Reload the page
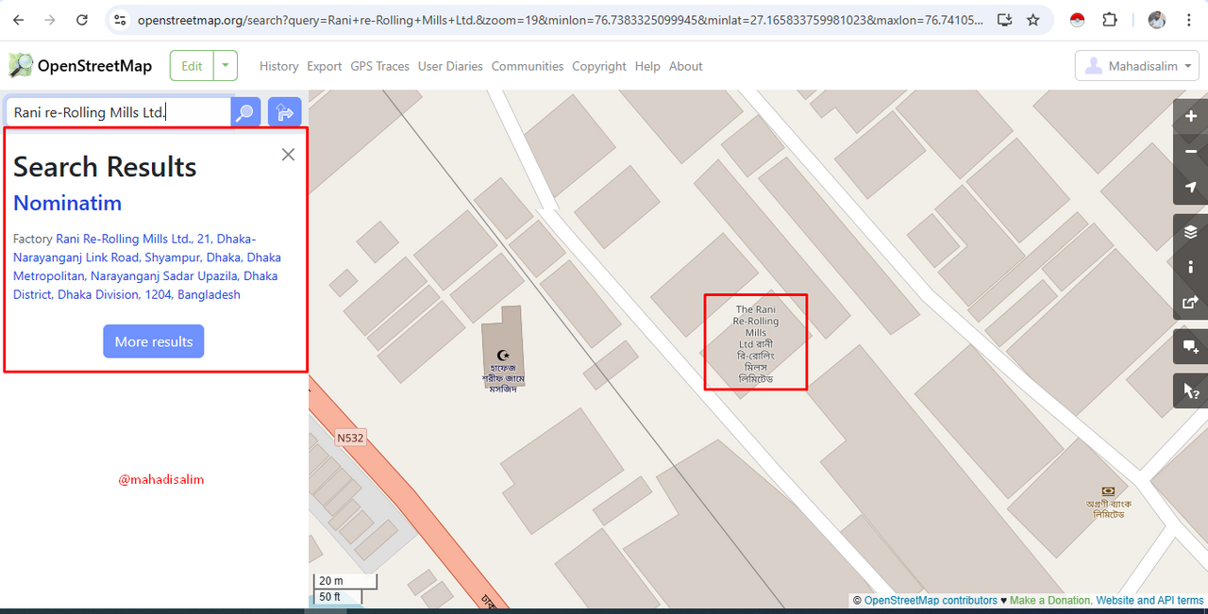 pos(82,20)
